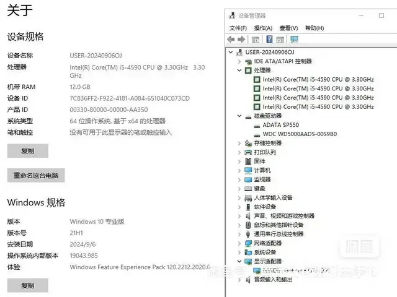The image size is (397, 297).
Task: Maximize the Device Manager window
Action: click(381, 15)
